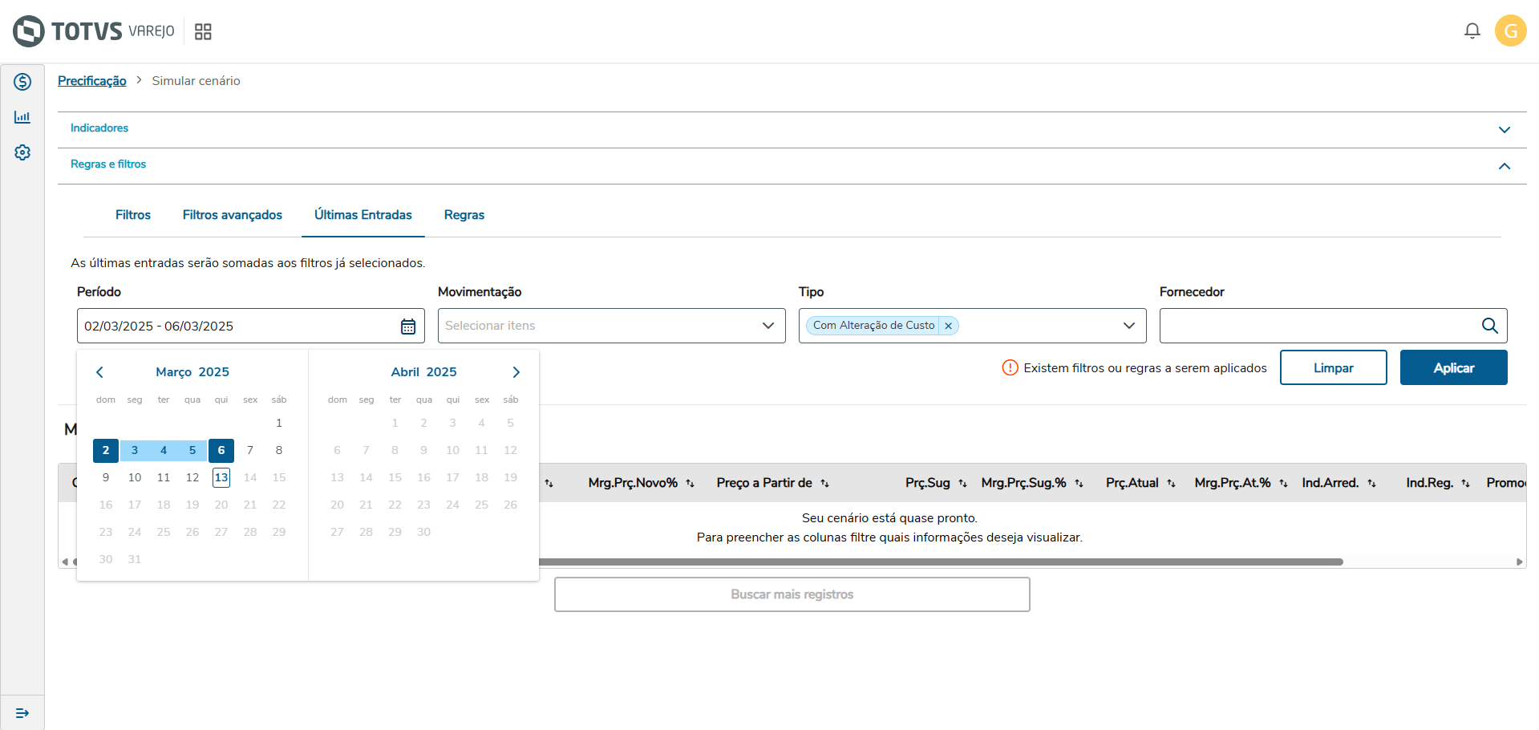Screen dimensions: 1539x730
Task: Click the Fornecedor search magnifier icon
Action: click(x=1489, y=326)
